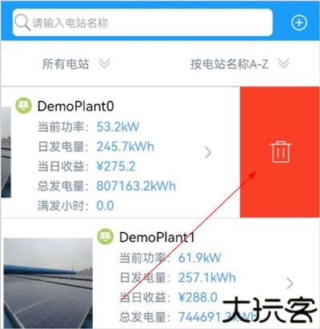
Task: Click the arrow beside 按电站名称A-Z
Action: coord(283,64)
